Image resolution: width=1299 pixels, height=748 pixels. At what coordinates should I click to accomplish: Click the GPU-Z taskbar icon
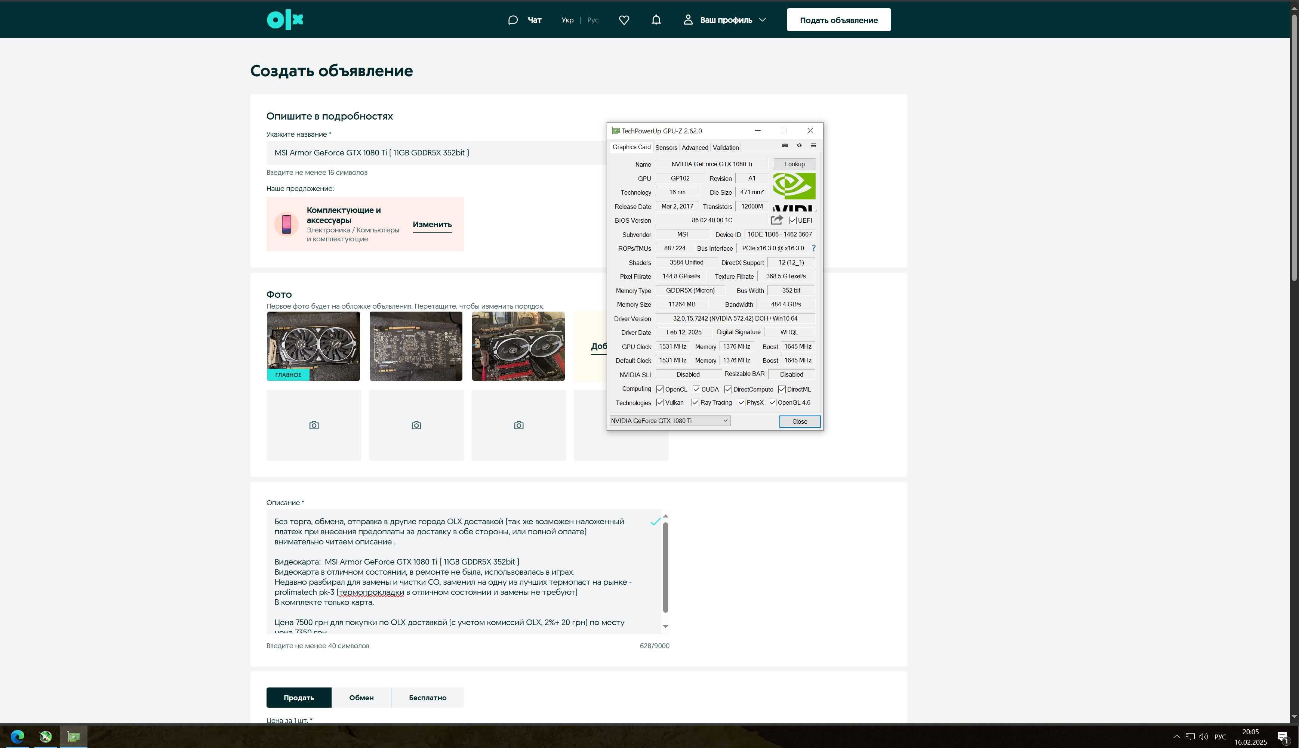coord(74,737)
